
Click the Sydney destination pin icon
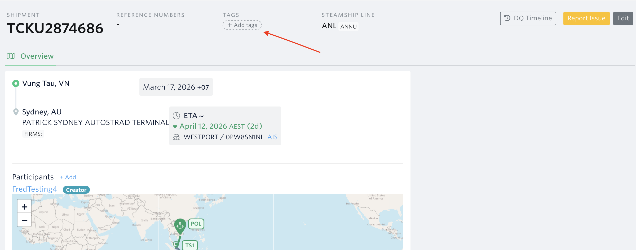[16, 112]
